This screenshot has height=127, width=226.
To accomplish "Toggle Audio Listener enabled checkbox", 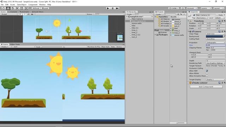I will point(193,83).
